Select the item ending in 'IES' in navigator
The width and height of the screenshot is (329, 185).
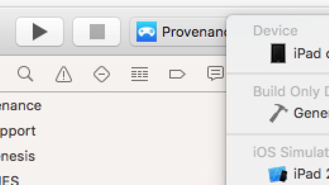point(9,180)
